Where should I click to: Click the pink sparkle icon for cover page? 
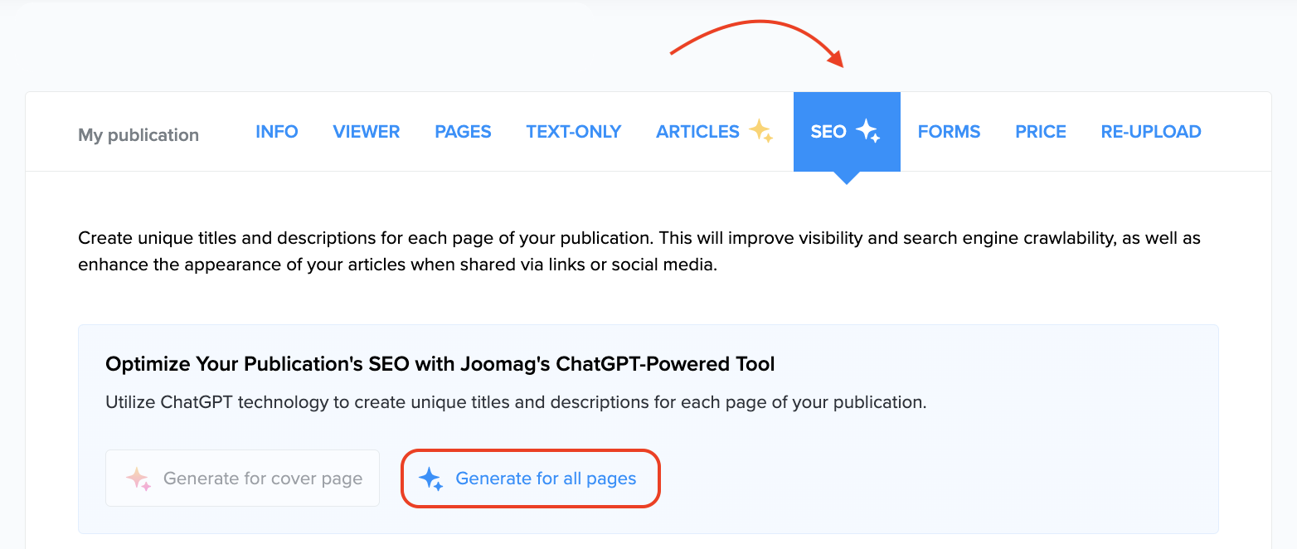click(137, 479)
